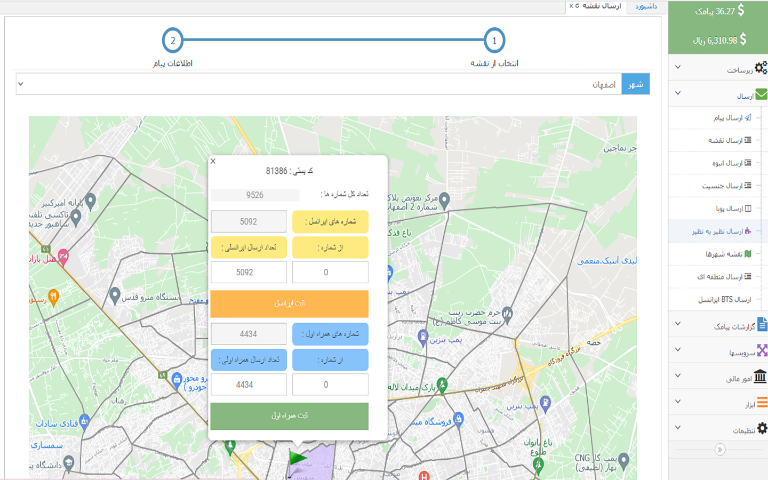The height and width of the screenshot is (480, 768).
Task: Click the تعداد کل شماره ها field showing 9526
Action: tap(255, 195)
